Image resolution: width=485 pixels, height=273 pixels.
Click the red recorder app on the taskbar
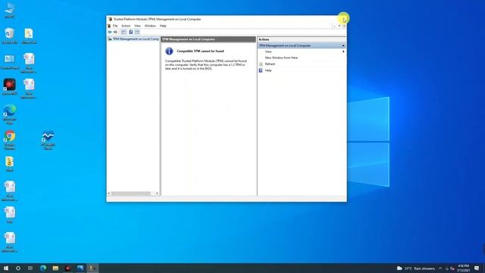click(x=67, y=268)
